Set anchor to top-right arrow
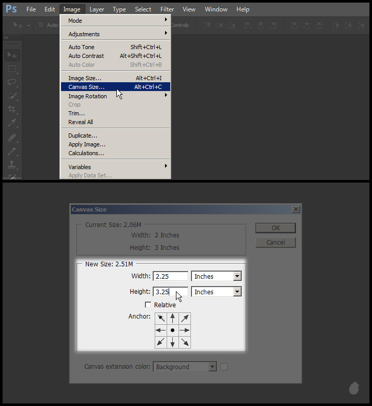This screenshot has height=406, width=372. pyautogui.click(x=185, y=318)
